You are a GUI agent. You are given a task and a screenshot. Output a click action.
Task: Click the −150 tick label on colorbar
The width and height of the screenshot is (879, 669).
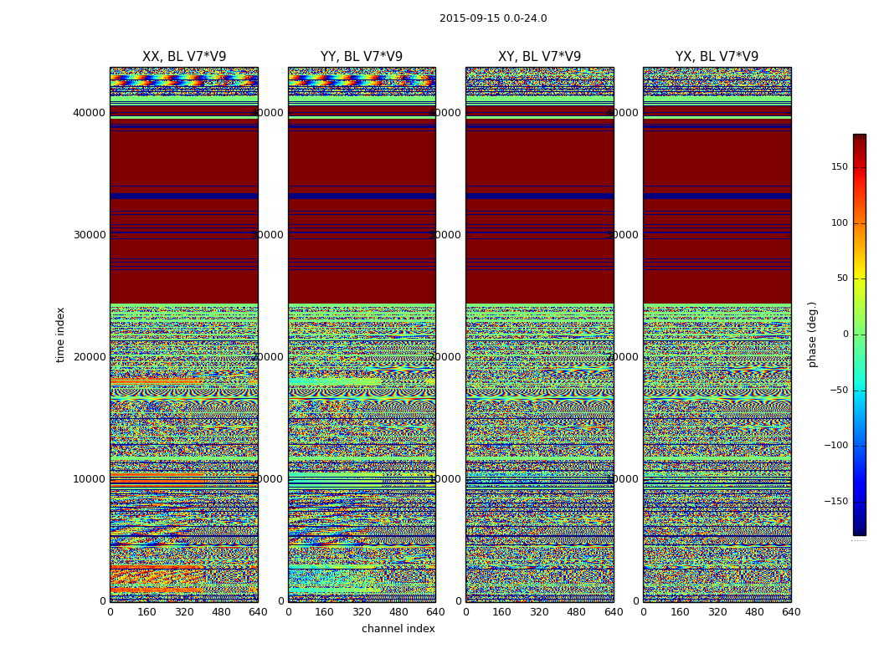[835, 502]
